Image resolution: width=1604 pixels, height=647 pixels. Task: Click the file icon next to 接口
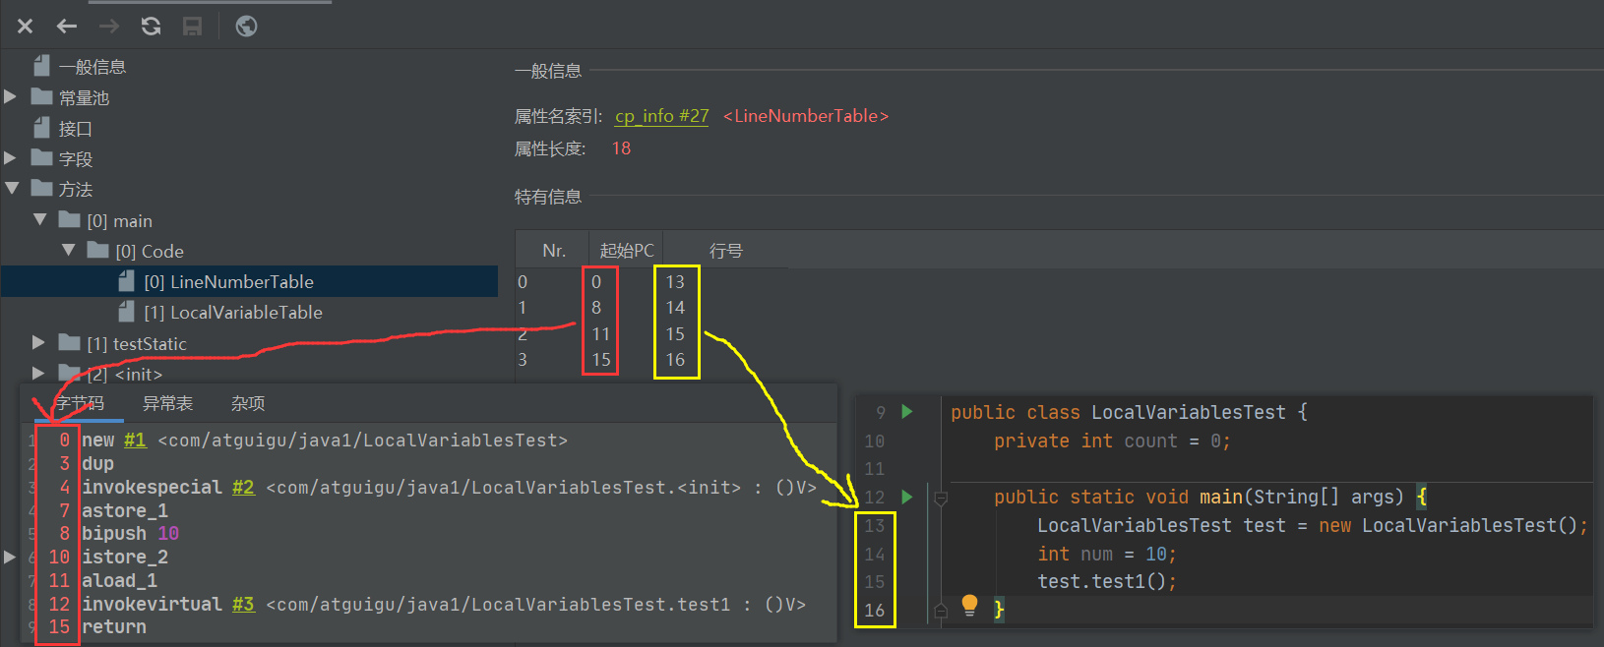41,128
